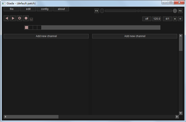This screenshot has width=186, height=122.
Task: Click the Giada app icon in title bar
Action: tap(3, 3)
